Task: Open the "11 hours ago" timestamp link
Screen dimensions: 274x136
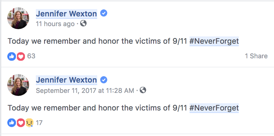Action: pyautogui.click(x=55, y=24)
